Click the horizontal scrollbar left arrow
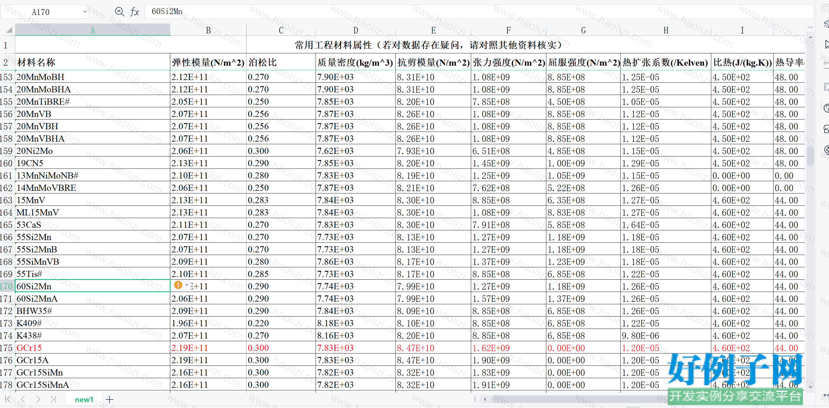Viewport: 829px width, 408px height. (x=485, y=399)
